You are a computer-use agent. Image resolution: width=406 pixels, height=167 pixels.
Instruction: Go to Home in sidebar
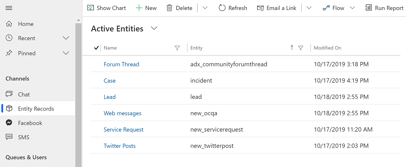click(26, 24)
